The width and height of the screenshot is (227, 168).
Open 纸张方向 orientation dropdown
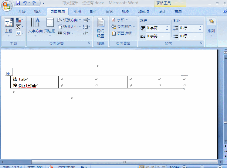[69, 20]
